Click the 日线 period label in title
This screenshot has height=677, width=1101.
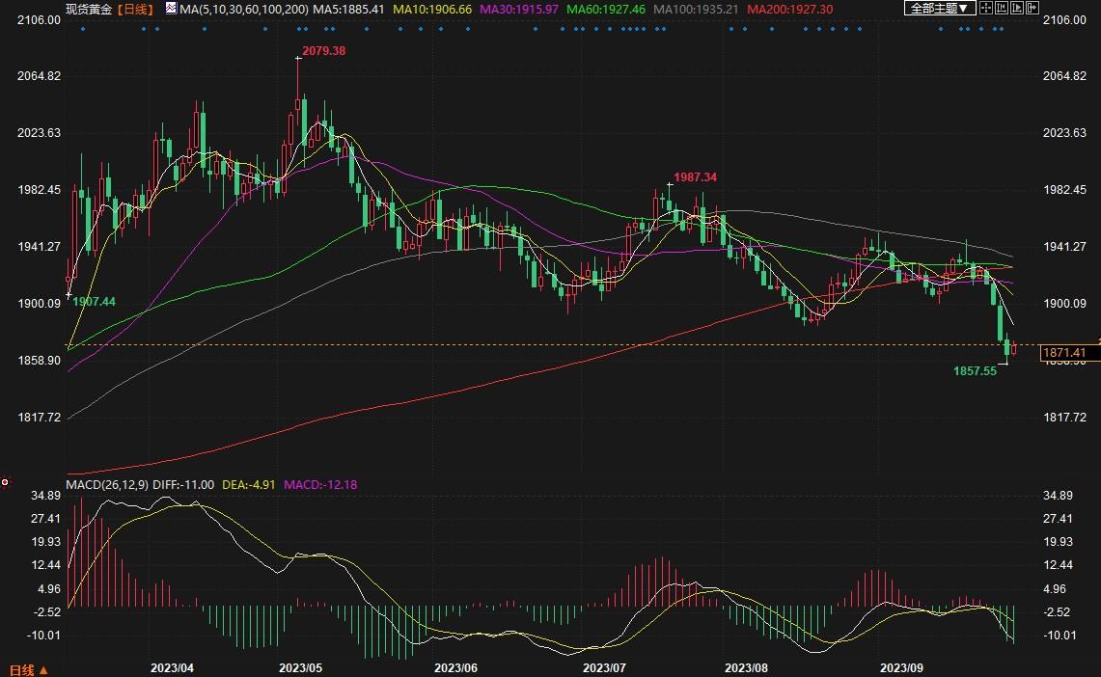click(136, 9)
